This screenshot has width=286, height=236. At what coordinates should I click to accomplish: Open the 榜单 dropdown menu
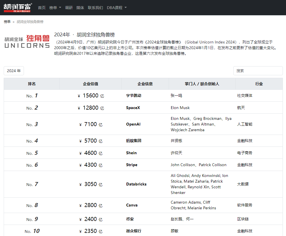pos(55,8)
